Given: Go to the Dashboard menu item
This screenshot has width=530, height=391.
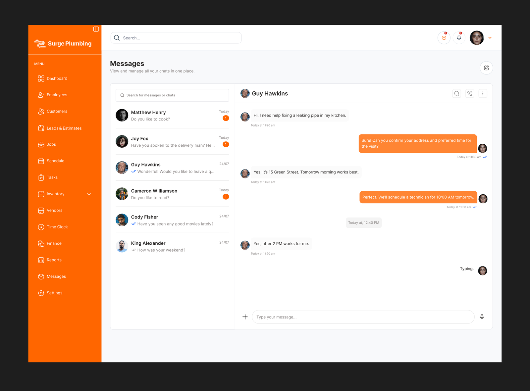Looking at the screenshot, I should (57, 78).
